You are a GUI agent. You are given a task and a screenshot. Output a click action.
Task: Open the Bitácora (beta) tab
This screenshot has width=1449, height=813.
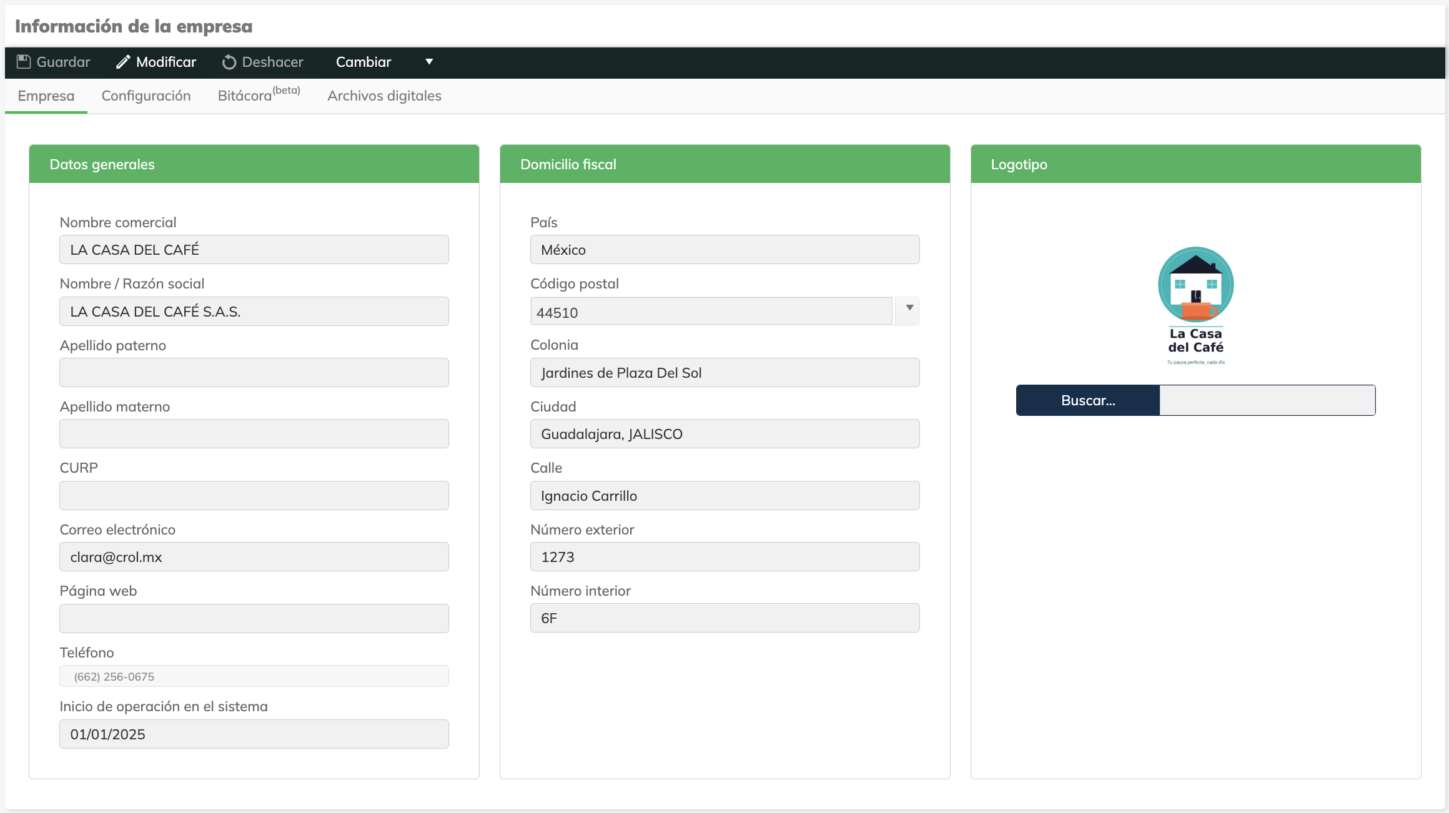coord(259,96)
